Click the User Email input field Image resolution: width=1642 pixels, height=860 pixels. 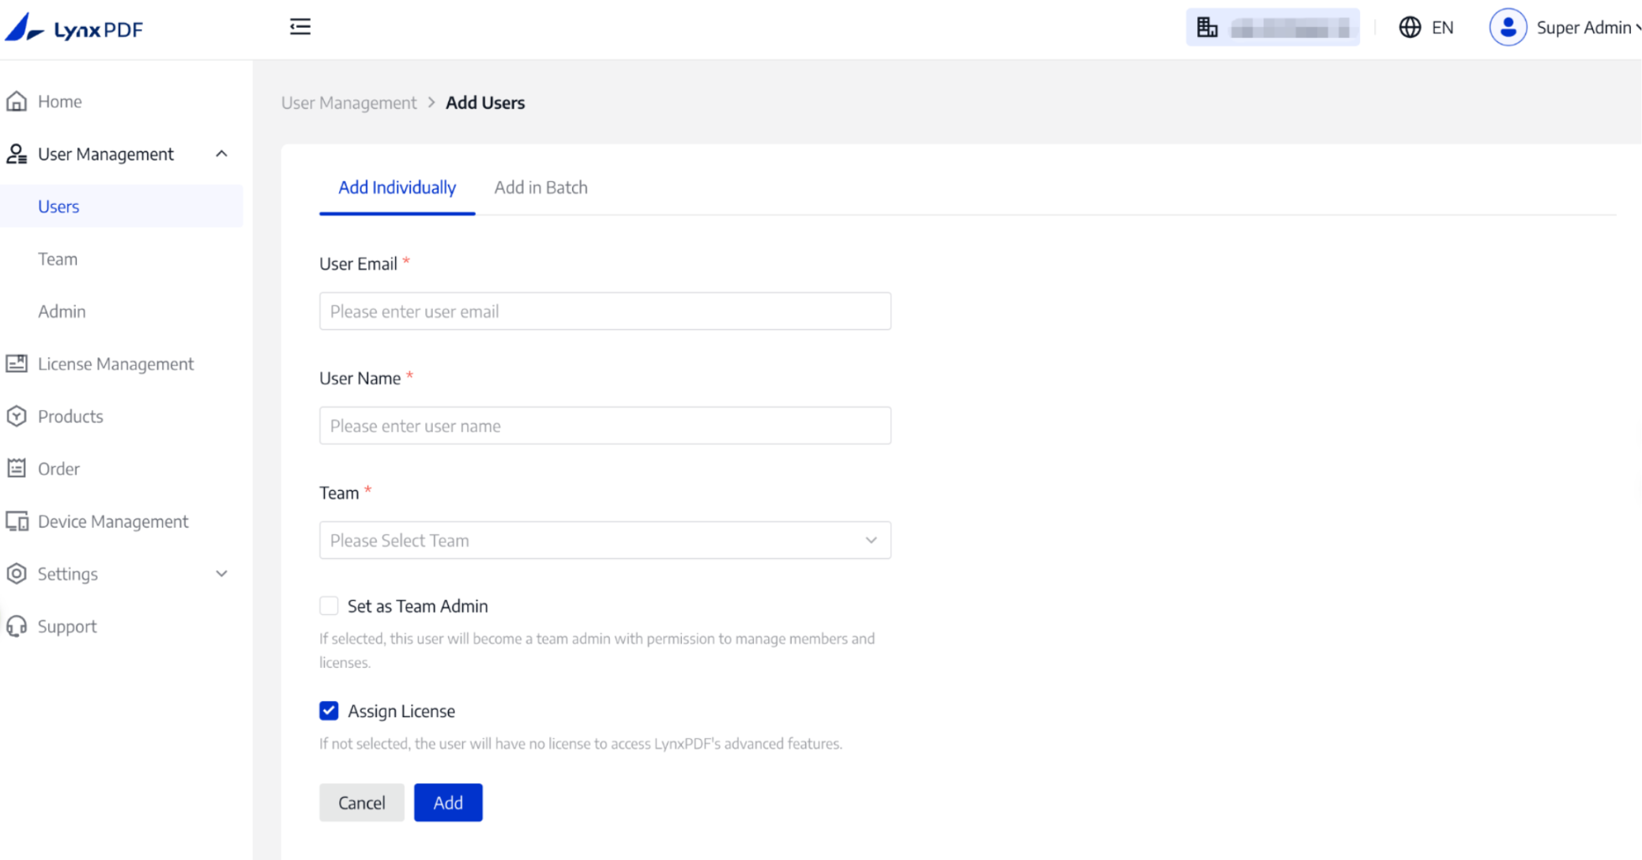tap(604, 311)
